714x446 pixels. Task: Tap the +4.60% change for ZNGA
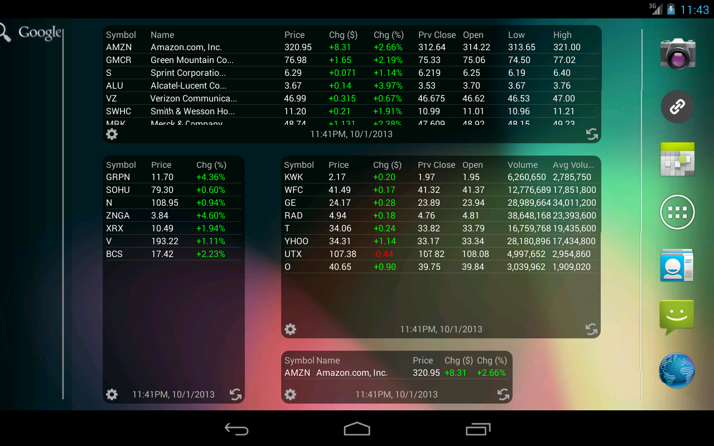click(211, 216)
